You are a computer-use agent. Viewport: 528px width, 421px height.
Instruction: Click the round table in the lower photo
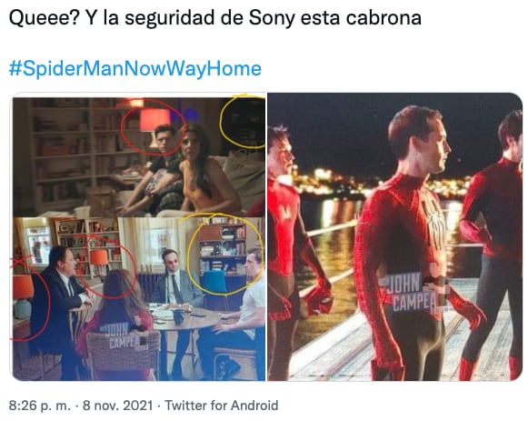(x=184, y=318)
